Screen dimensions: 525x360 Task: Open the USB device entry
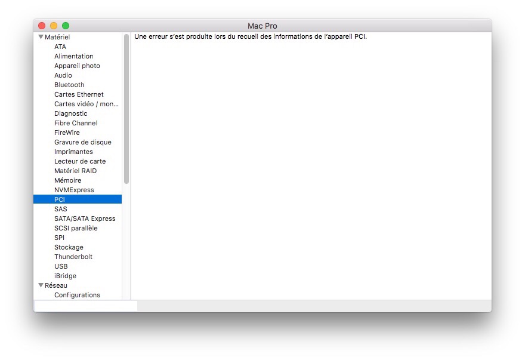(x=61, y=266)
